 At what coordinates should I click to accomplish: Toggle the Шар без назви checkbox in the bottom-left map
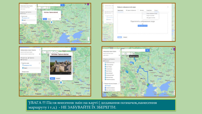pos(21,63)
